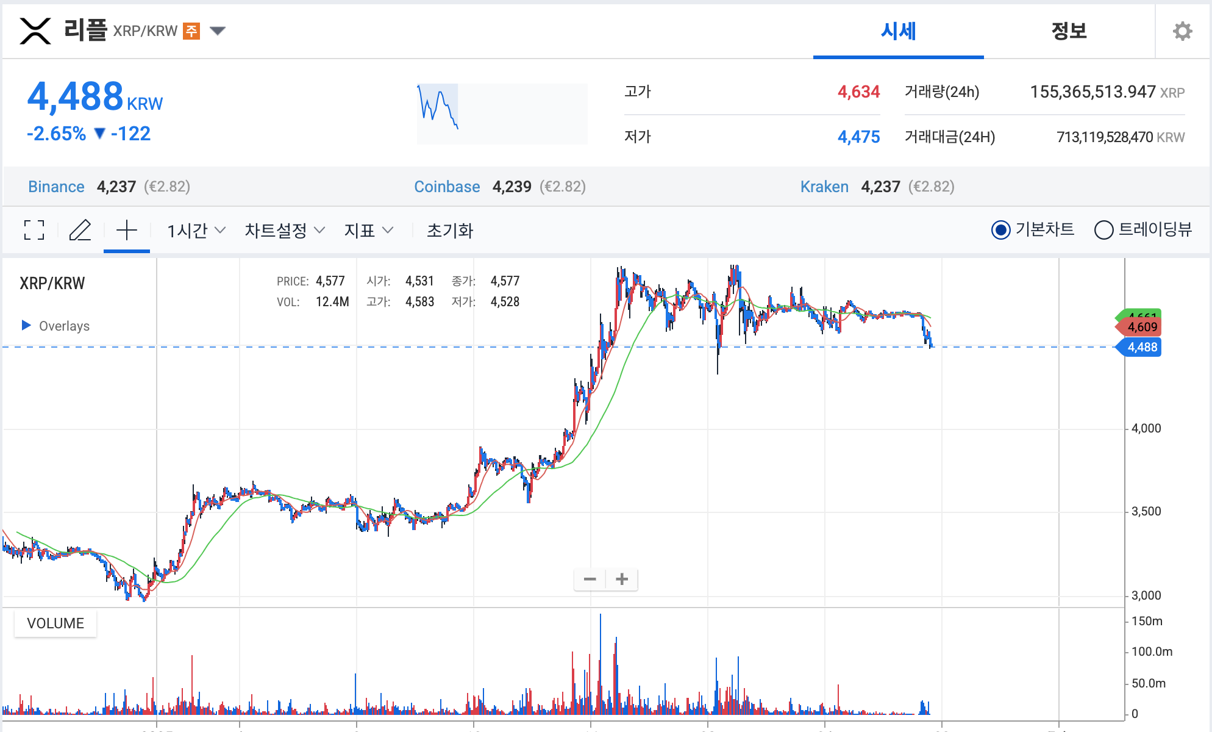The height and width of the screenshot is (732, 1212).
Task: Open the settings gear icon
Action: (x=1182, y=30)
